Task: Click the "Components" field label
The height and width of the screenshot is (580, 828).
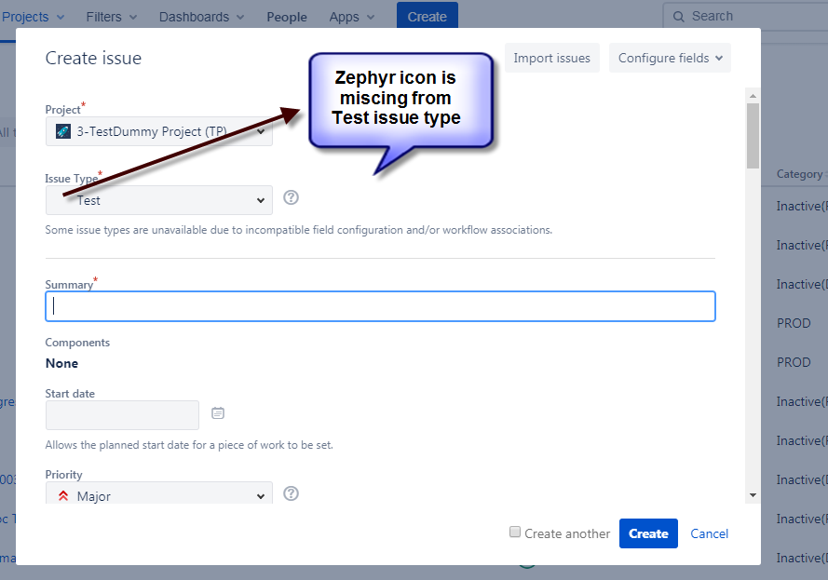Action: 77,343
